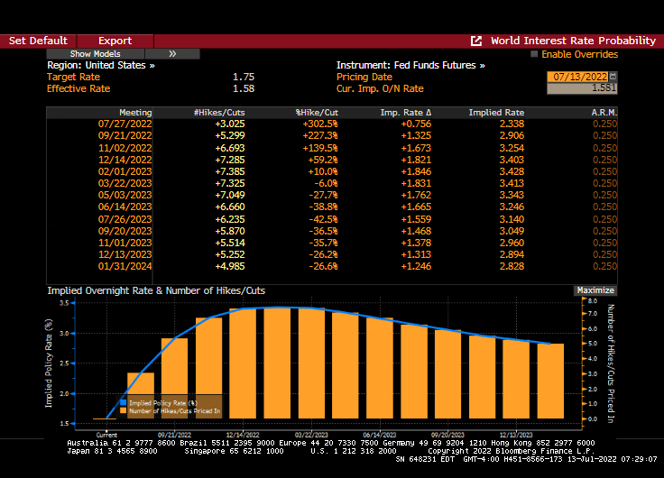664x478 pixels.
Task: Open the Show Models dropdown
Action: pos(96,54)
